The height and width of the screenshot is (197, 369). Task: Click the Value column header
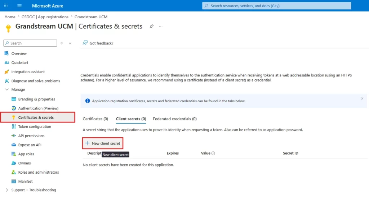[205, 153]
